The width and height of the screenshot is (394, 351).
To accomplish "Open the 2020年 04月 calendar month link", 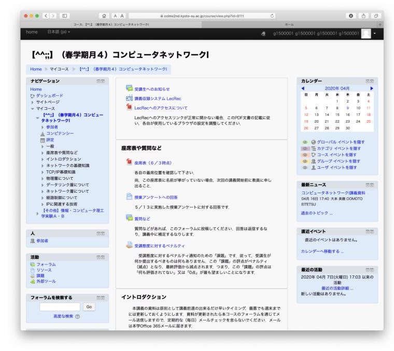I will click(x=337, y=89).
